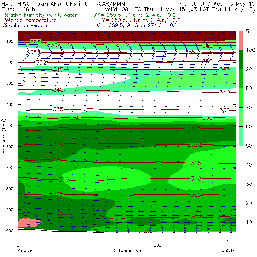Click the '6n51w' end coordinate label
The width and height of the screenshot is (257, 257).
229,251
